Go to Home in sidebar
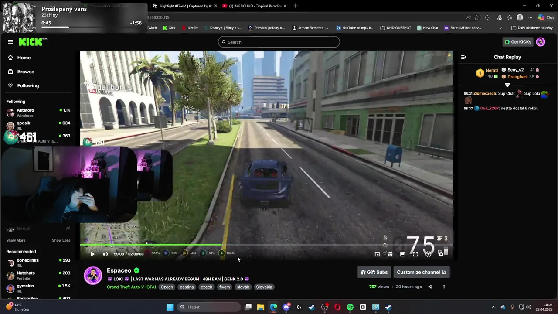The width and height of the screenshot is (558, 314). coord(20,58)
